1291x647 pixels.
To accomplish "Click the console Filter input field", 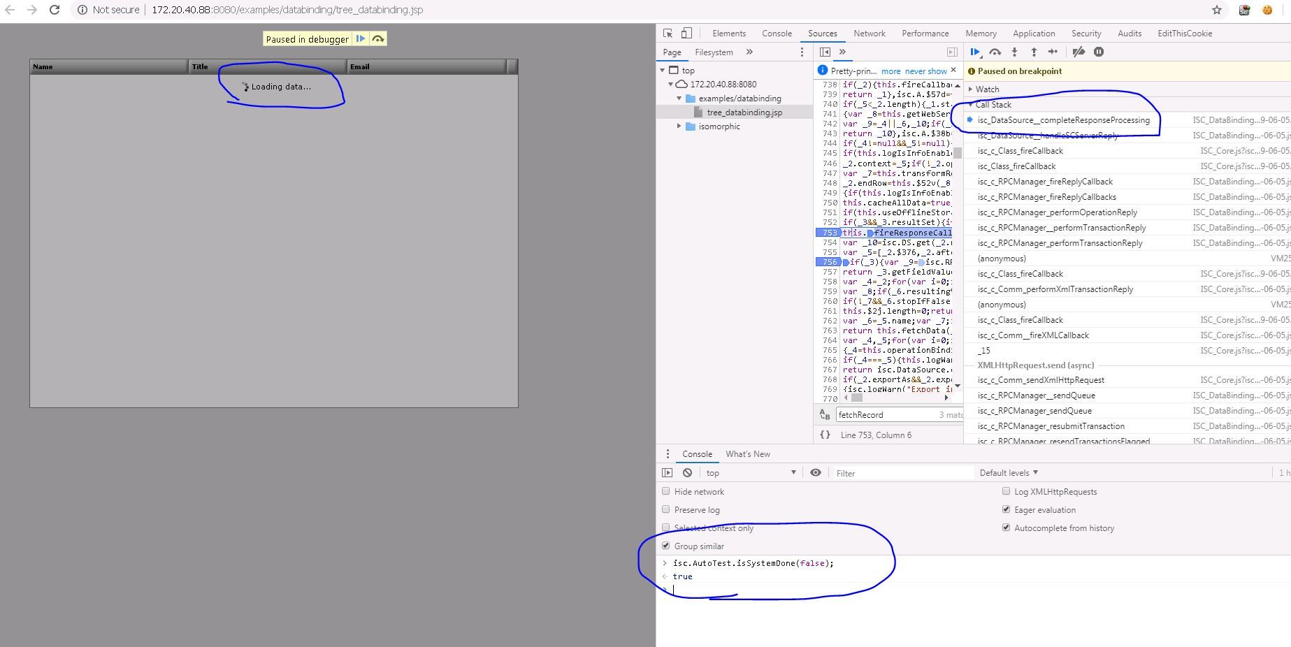I will 902,473.
